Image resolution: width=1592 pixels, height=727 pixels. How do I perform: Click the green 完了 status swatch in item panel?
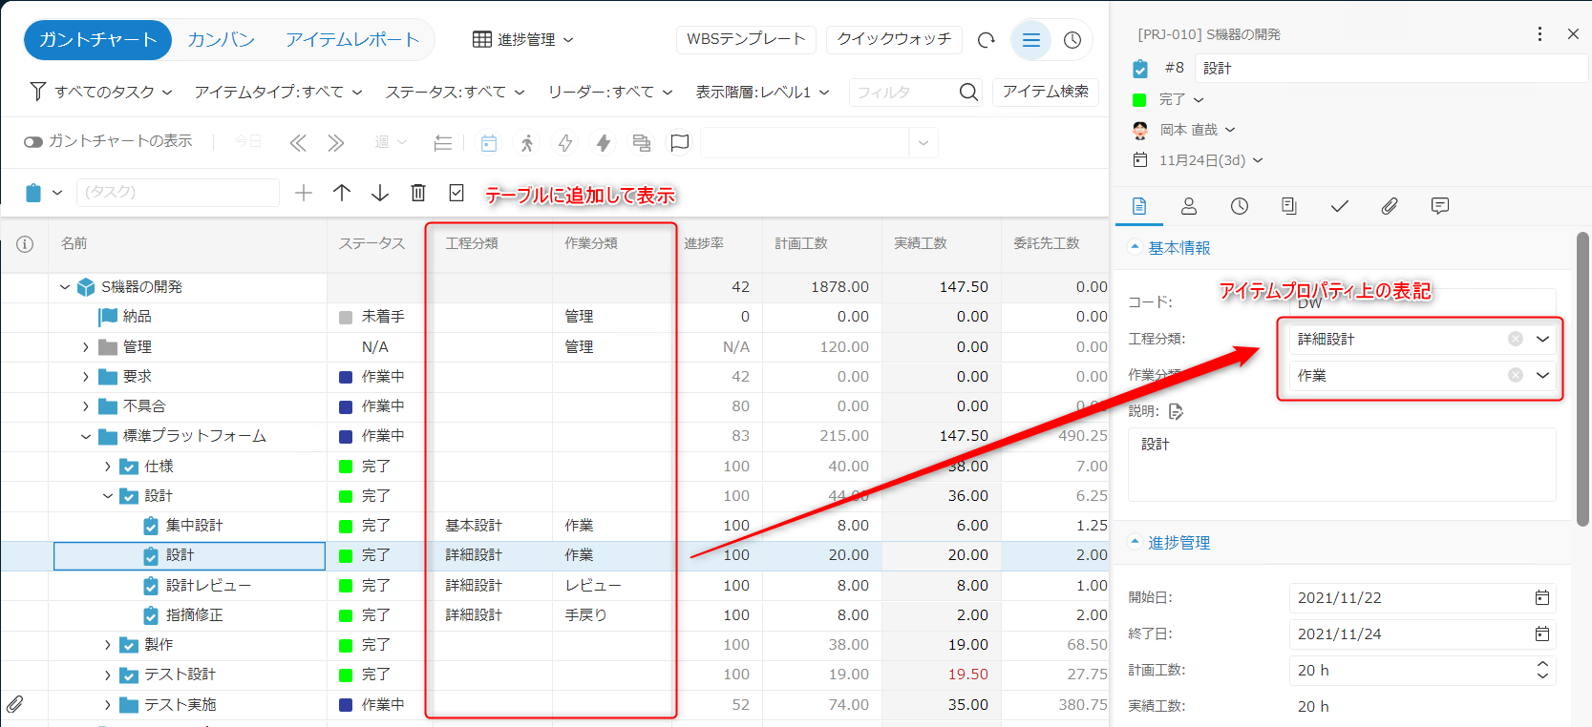1139,99
